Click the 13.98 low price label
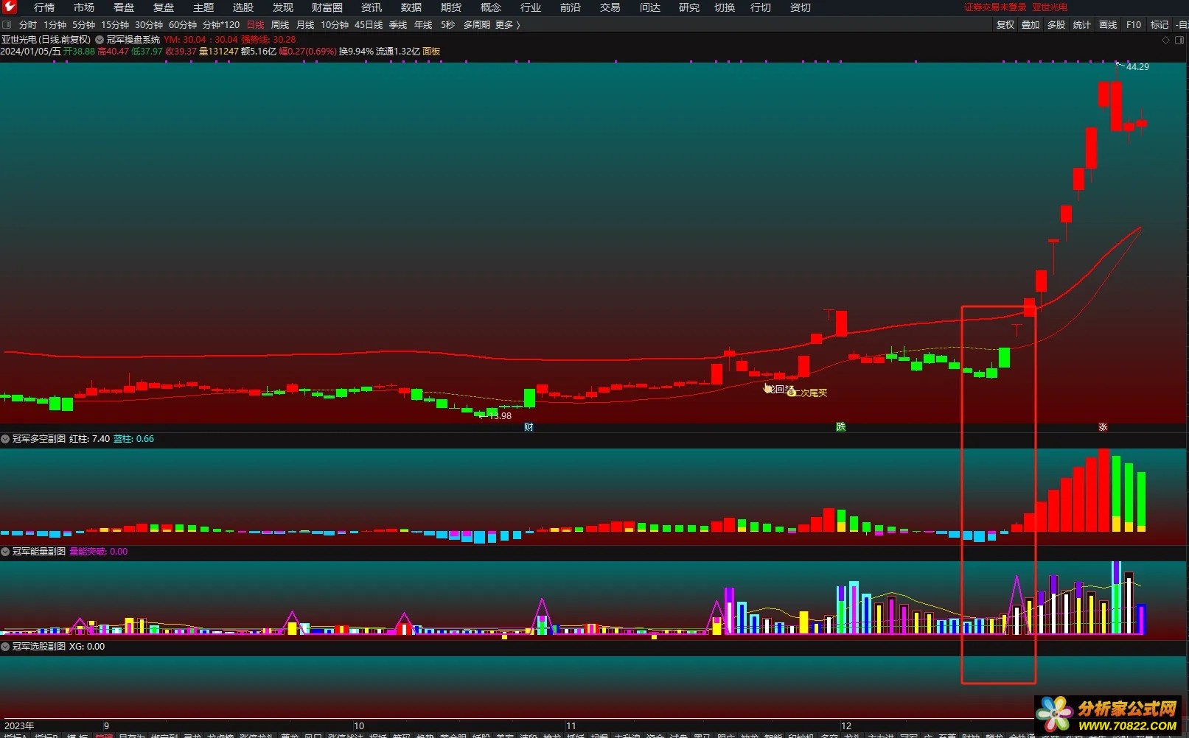 pos(500,416)
